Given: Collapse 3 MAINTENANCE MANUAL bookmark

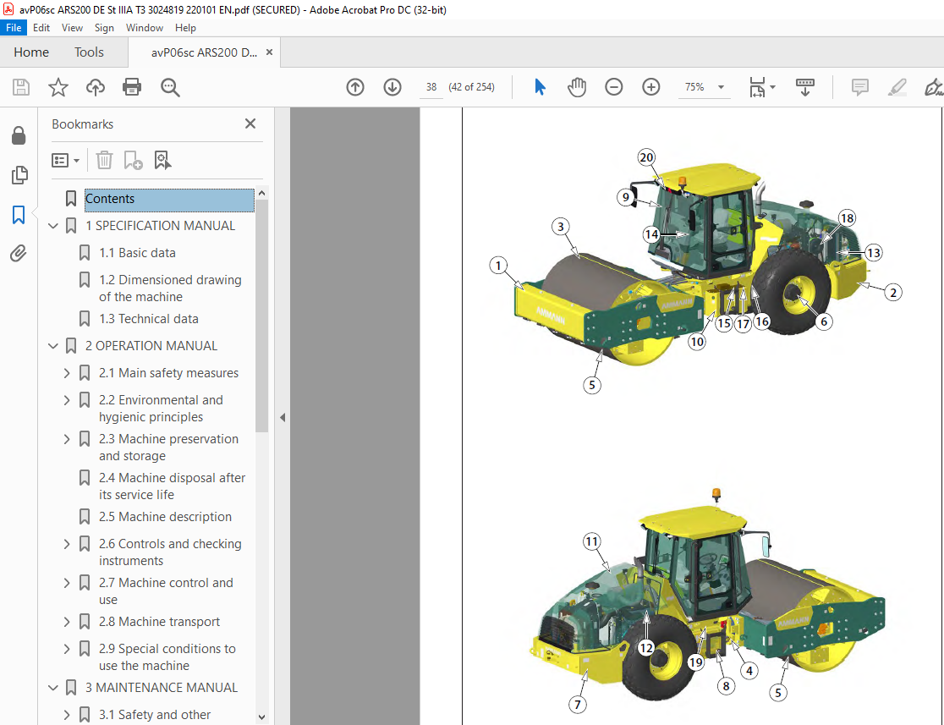Looking at the screenshot, I should pyautogui.click(x=53, y=688).
